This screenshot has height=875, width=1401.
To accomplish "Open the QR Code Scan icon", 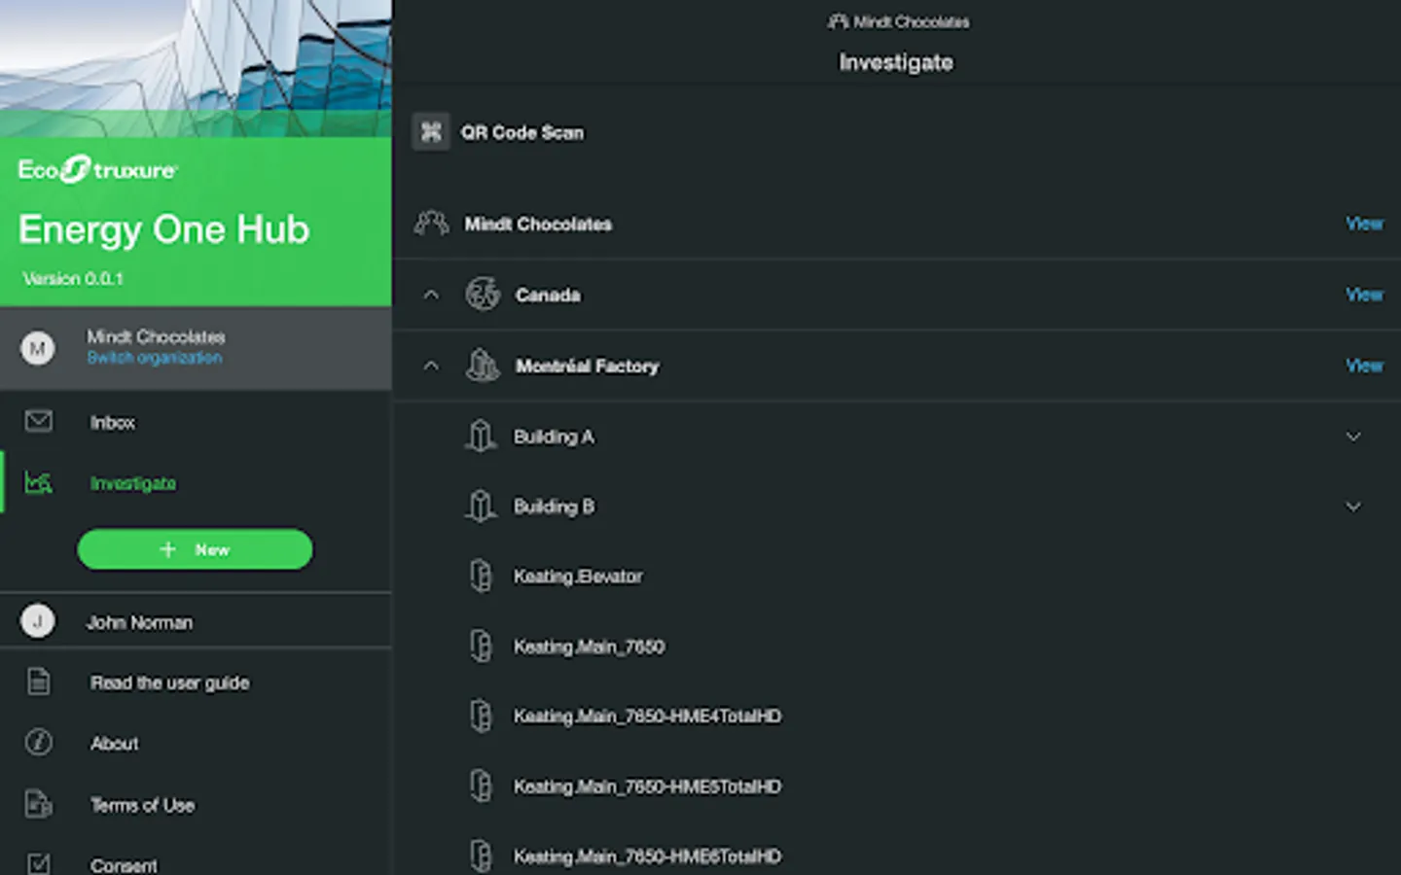I will (x=431, y=132).
